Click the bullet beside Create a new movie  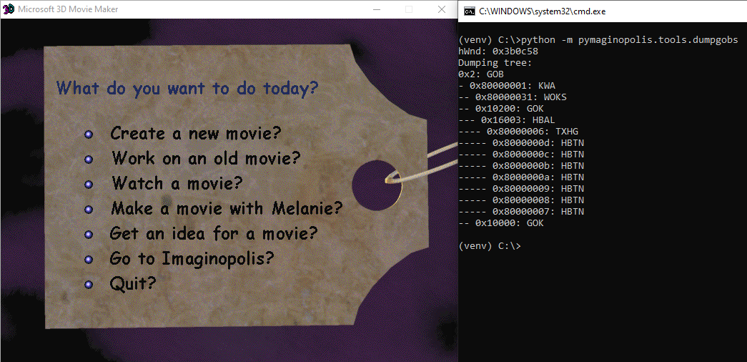[88, 134]
